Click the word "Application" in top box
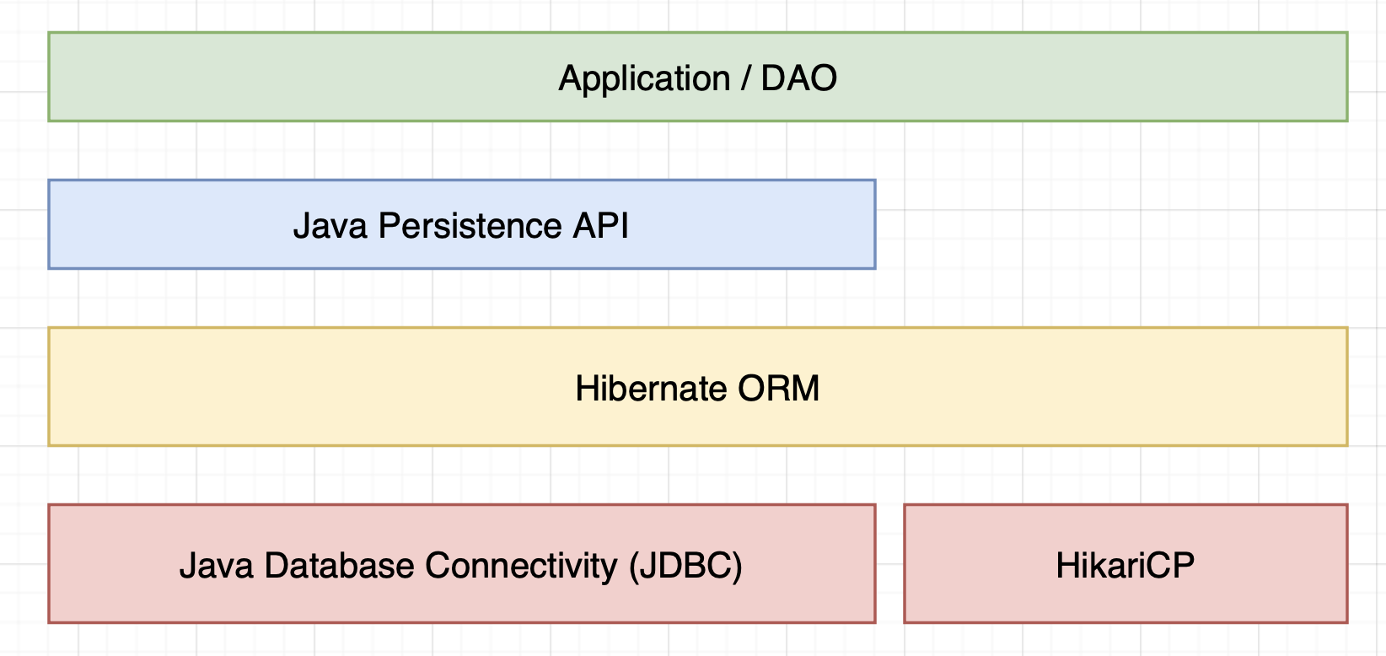 pyautogui.click(x=644, y=78)
